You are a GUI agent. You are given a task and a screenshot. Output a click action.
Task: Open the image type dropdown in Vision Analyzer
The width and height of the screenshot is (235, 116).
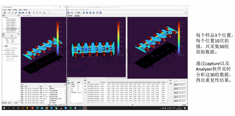point(78,12)
